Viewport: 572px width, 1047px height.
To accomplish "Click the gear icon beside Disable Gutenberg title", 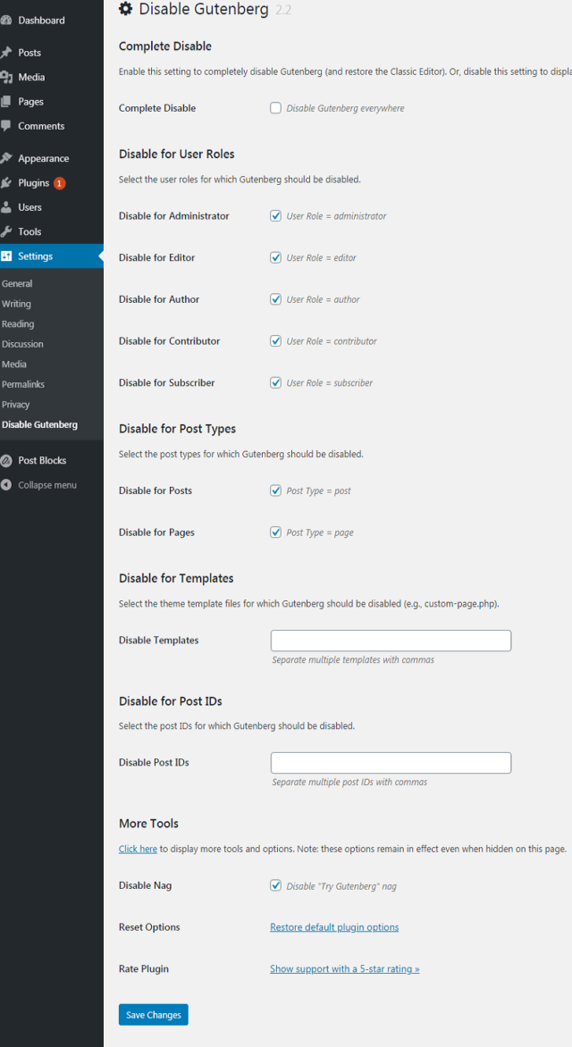I will tap(125, 9).
